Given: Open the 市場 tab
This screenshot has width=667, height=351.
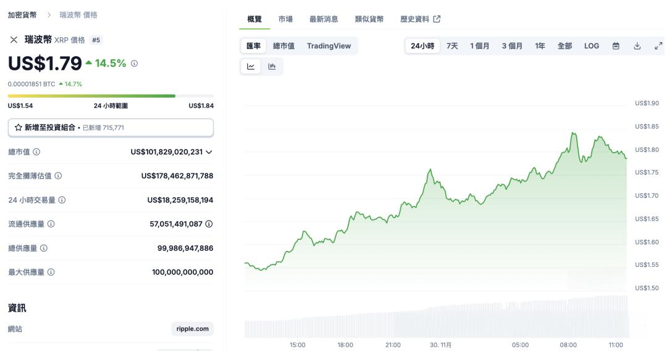Looking at the screenshot, I should (285, 19).
